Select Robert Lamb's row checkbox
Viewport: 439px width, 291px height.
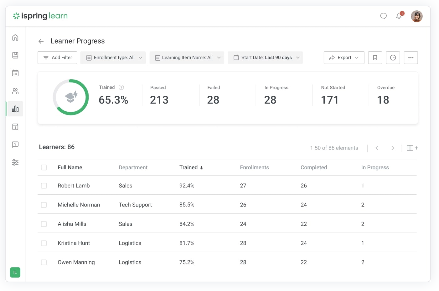pyautogui.click(x=44, y=186)
